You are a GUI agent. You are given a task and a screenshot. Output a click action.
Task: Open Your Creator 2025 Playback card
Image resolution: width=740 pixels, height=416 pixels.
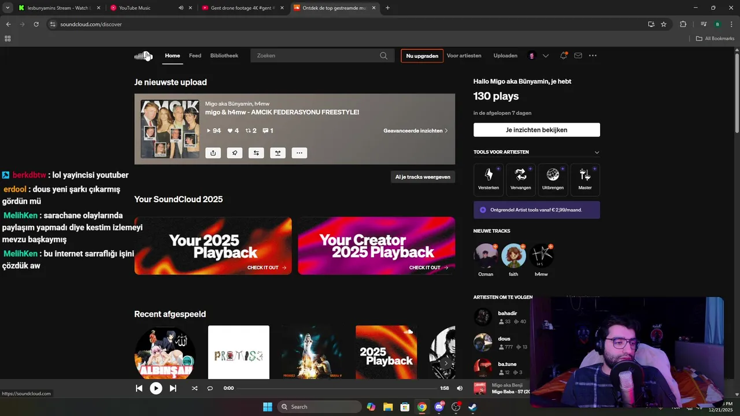(x=376, y=246)
